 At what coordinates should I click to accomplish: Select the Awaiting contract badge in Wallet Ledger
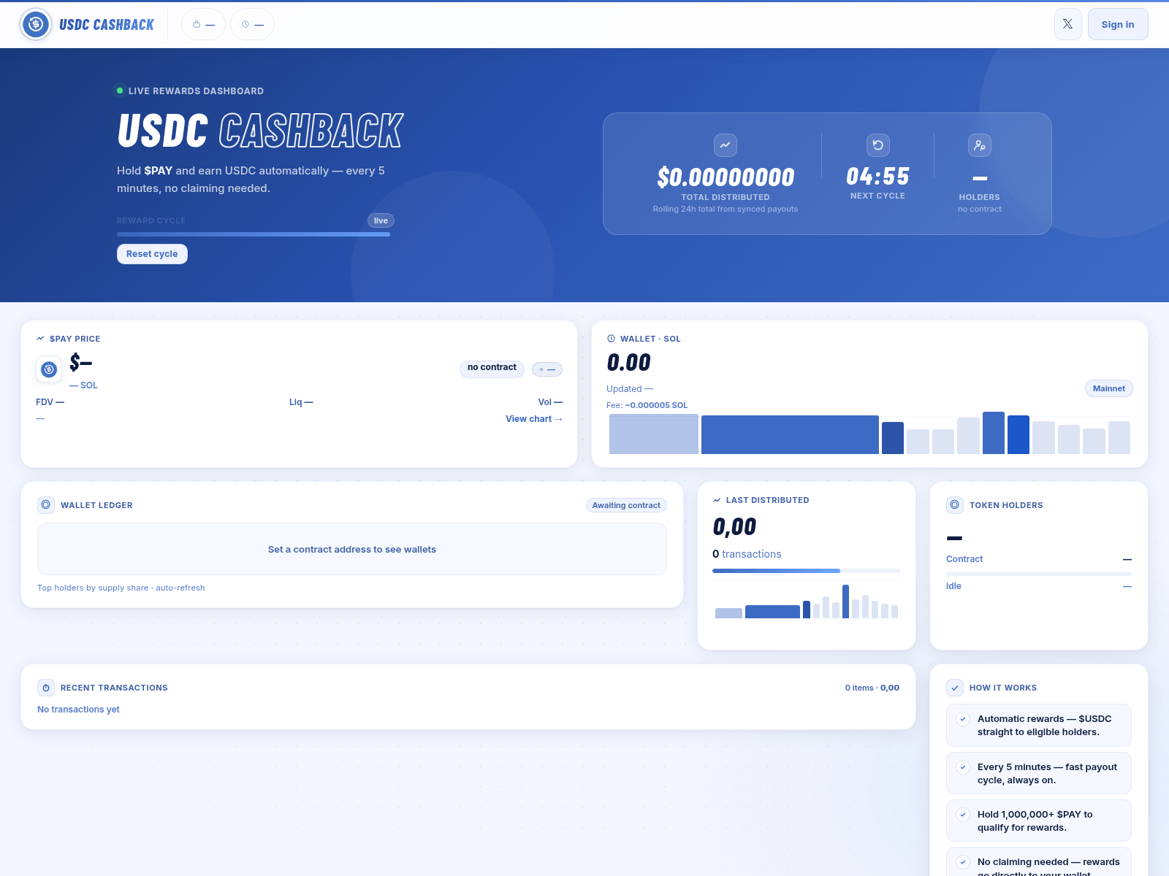coord(626,504)
